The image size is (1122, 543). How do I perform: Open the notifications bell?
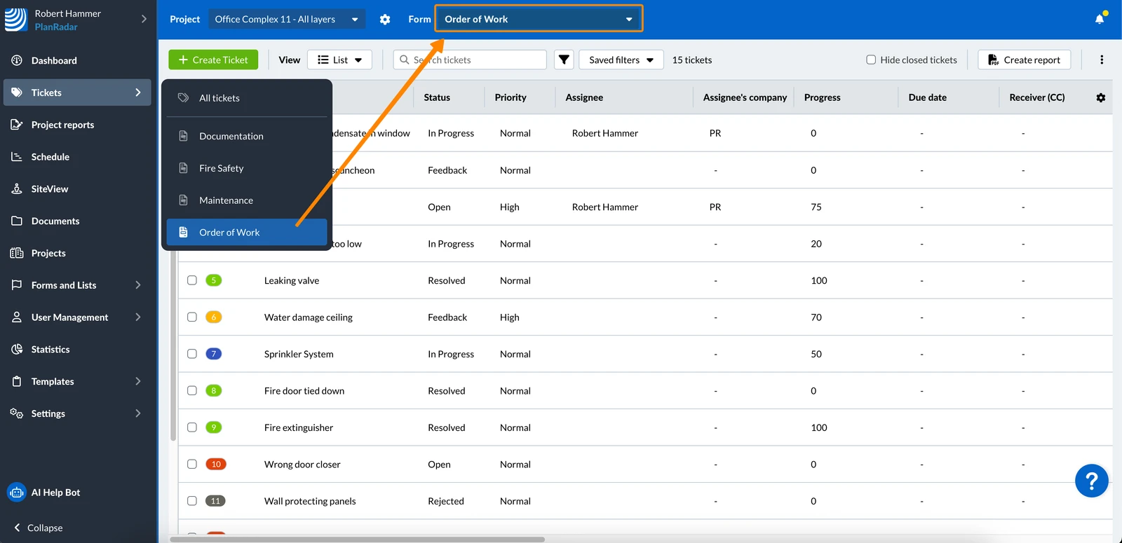click(1100, 19)
